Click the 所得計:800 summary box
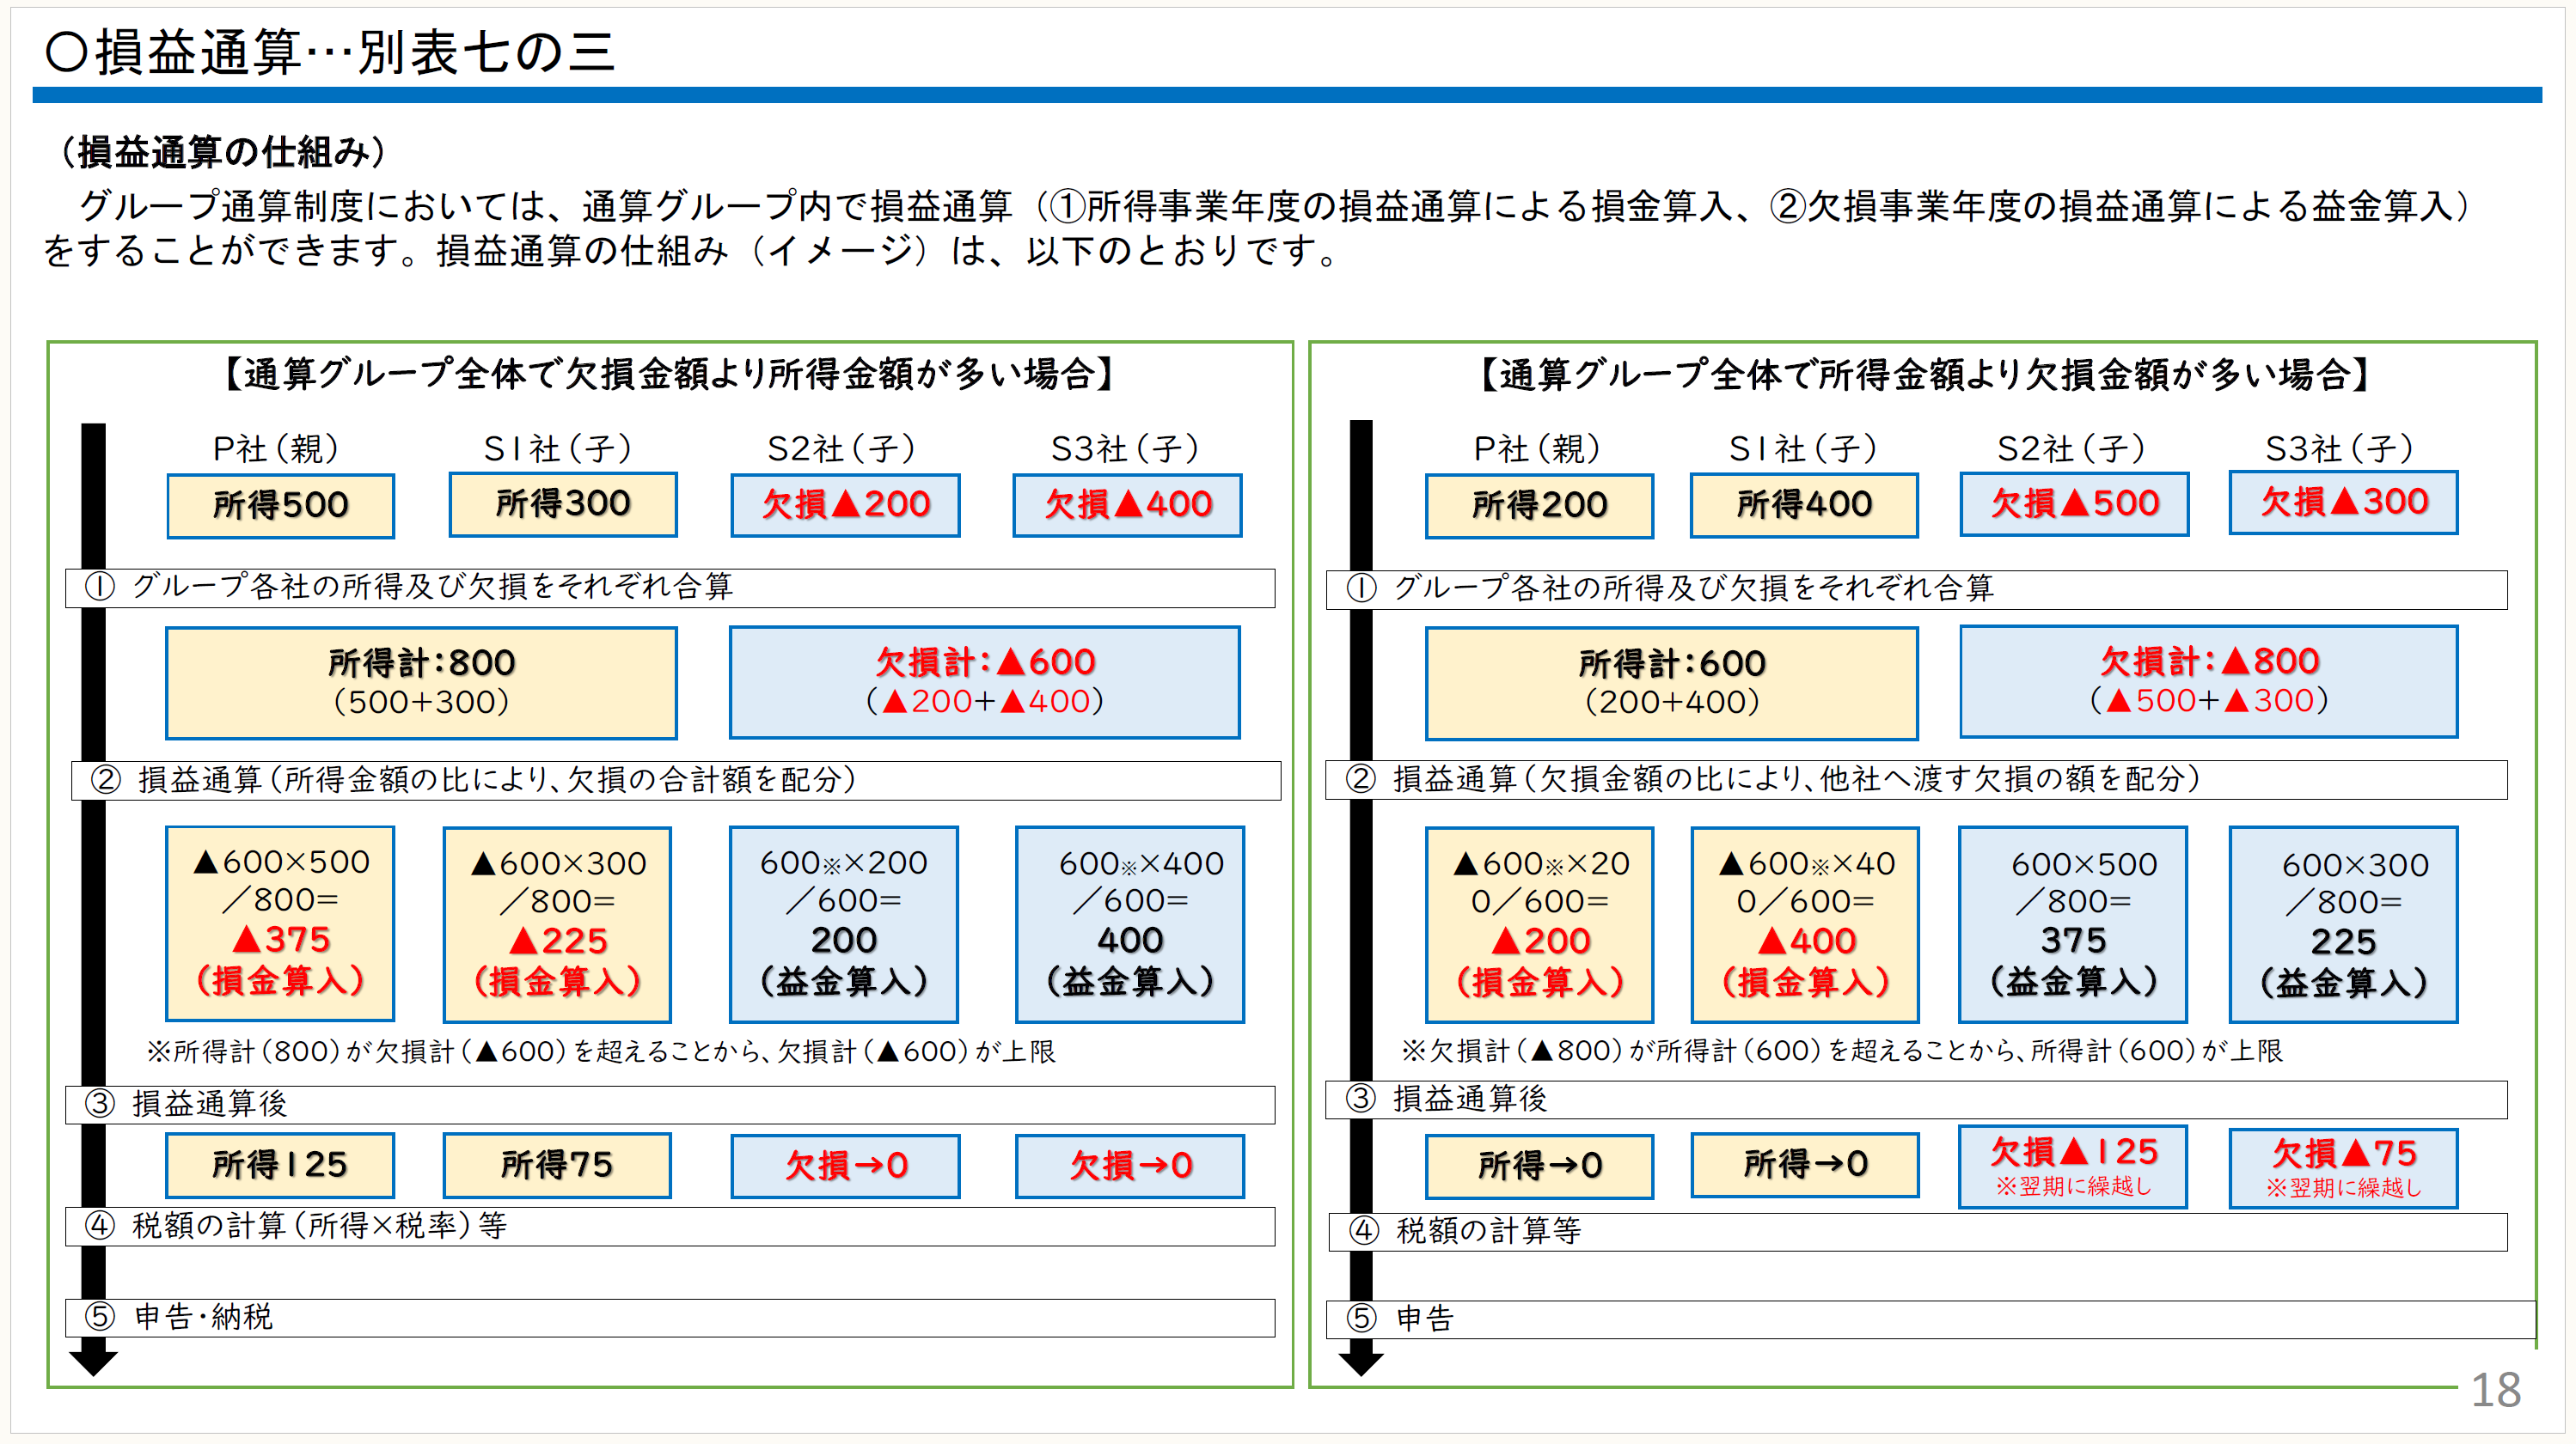The height and width of the screenshot is (1444, 2576). (x=421, y=683)
